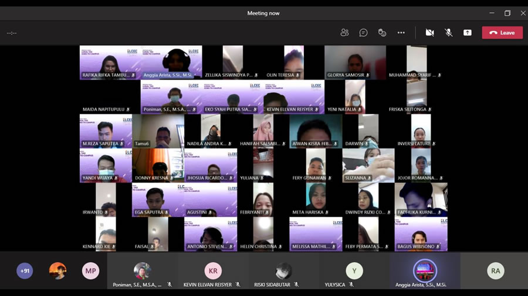Select Bagus Wibisono's video tile
The image size is (528, 296).
click(x=421, y=233)
